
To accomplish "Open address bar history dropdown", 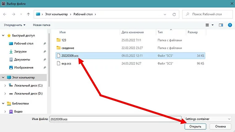I will click(x=165, y=15).
